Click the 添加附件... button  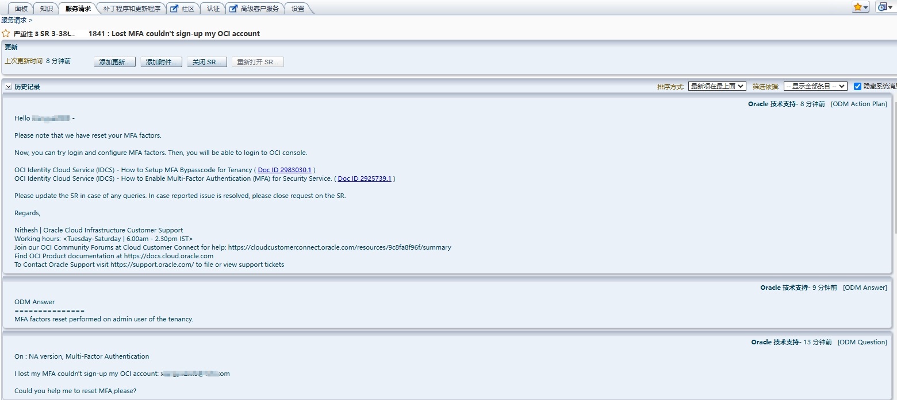[162, 62]
